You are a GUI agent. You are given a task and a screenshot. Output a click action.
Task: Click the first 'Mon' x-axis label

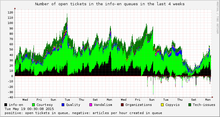click(109, 100)
